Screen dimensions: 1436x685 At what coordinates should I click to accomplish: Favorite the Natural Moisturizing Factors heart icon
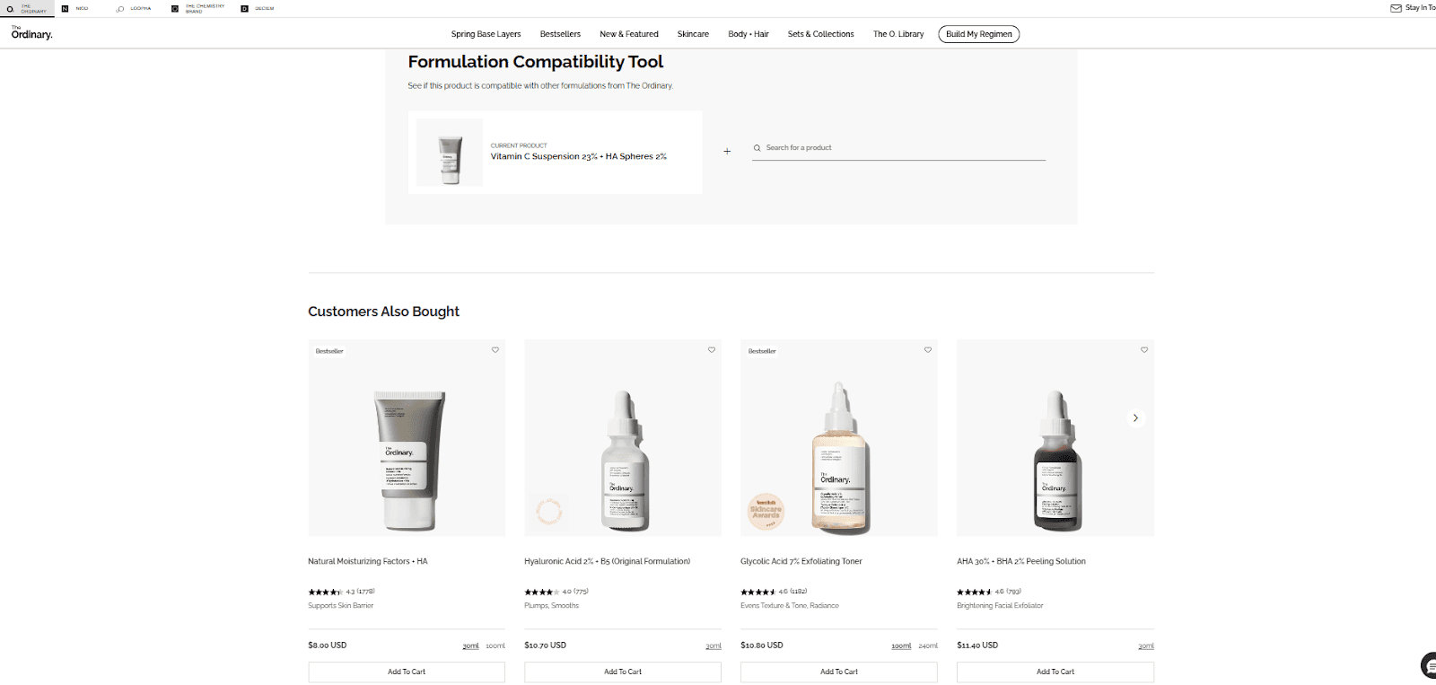[495, 350]
